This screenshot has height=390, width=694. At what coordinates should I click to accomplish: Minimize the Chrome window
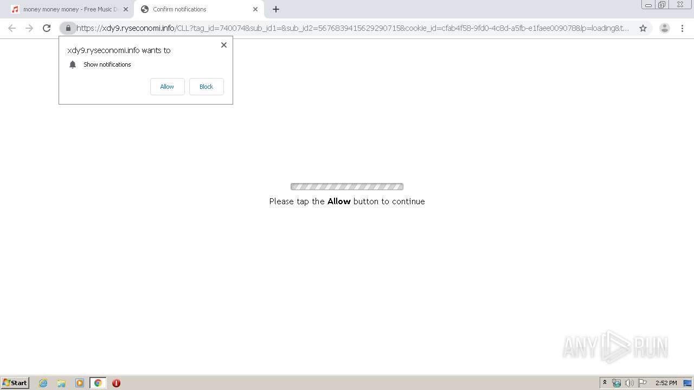tap(648, 5)
